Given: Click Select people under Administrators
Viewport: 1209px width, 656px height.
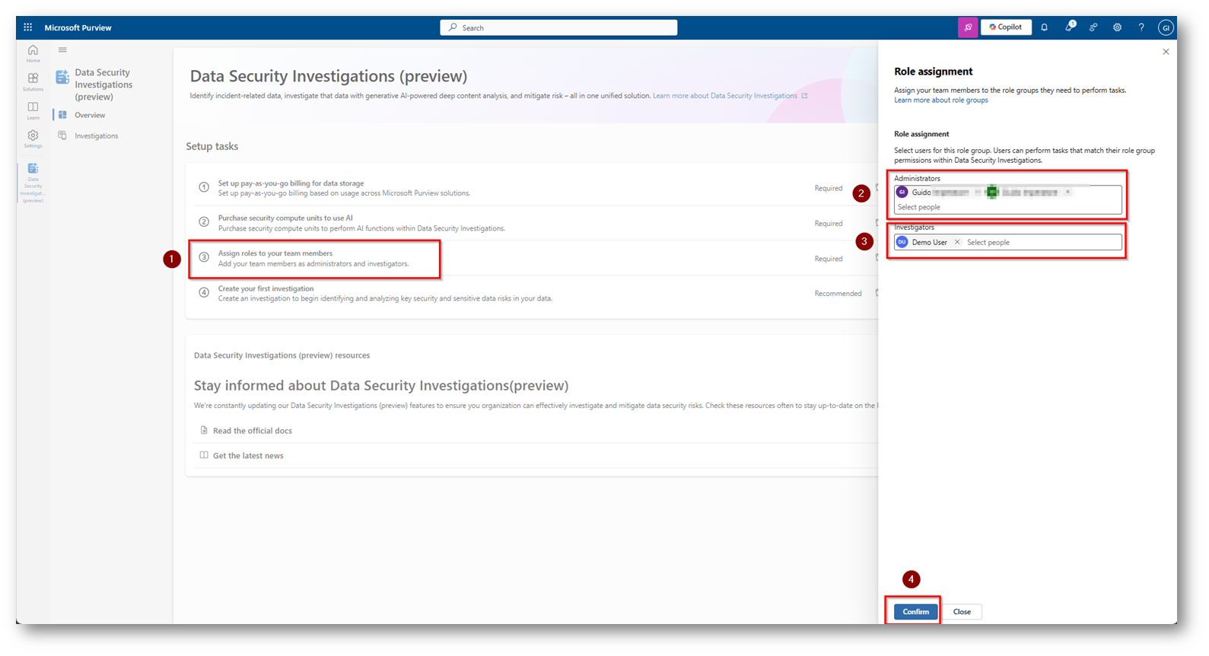Looking at the screenshot, I should pyautogui.click(x=918, y=207).
